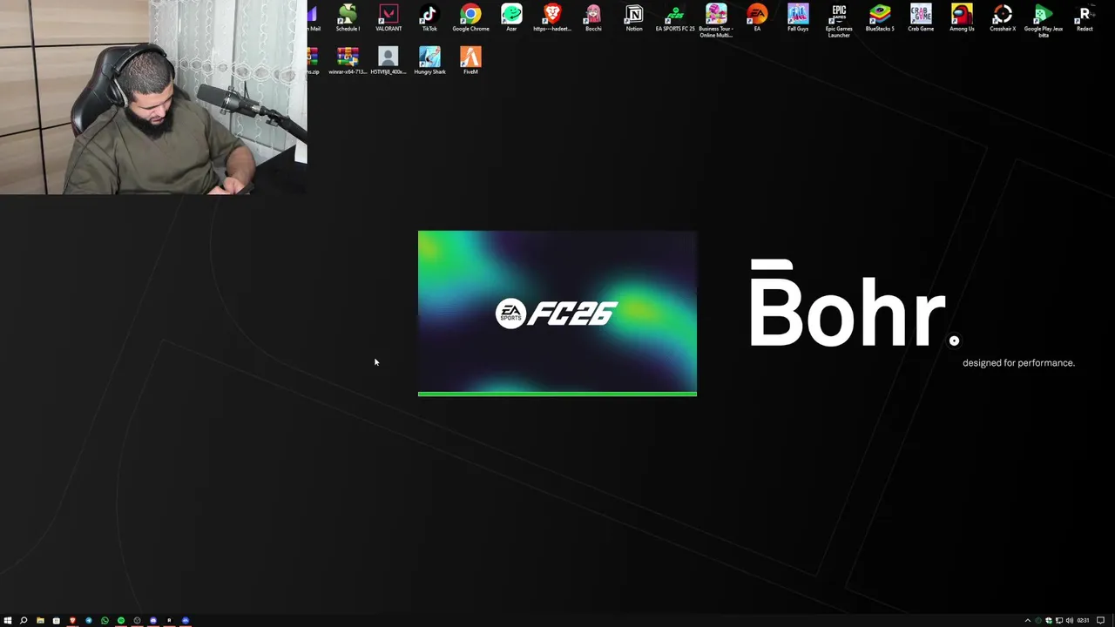Open File Explorer from the taskbar
The width and height of the screenshot is (1115, 627).
click(x=40, y=620)
